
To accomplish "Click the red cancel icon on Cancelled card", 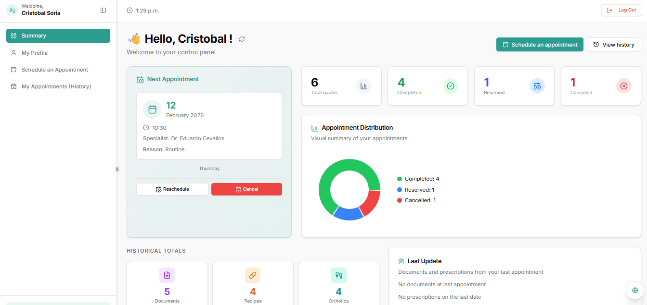I will (624, 86).
